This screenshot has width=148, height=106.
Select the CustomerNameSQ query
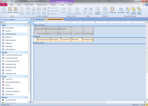click(15, 58)
